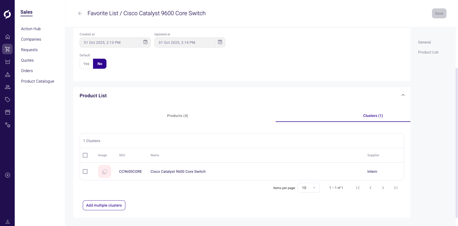458x226 pixels.
Task: Click the storefront icon in the sidebar
Action: pyautogui.click(x=8, y=112)
